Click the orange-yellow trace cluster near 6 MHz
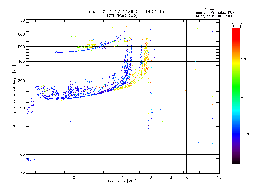The height and width of the screenshot is (193, 258). [146, 54]
